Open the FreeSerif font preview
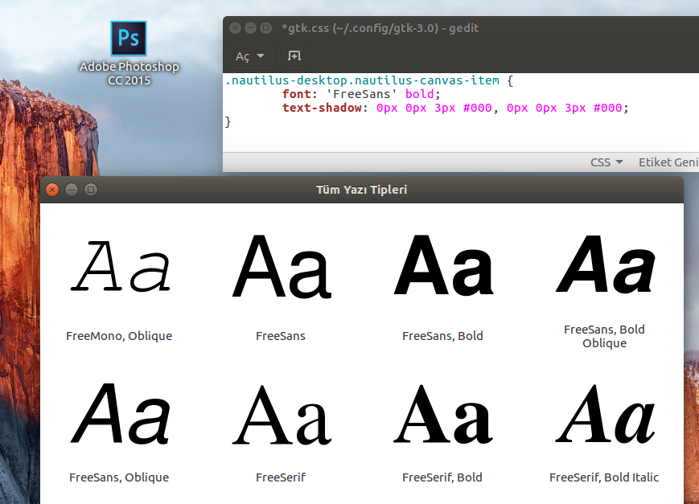Screen dimensions: 699x504 click(281, 414)
